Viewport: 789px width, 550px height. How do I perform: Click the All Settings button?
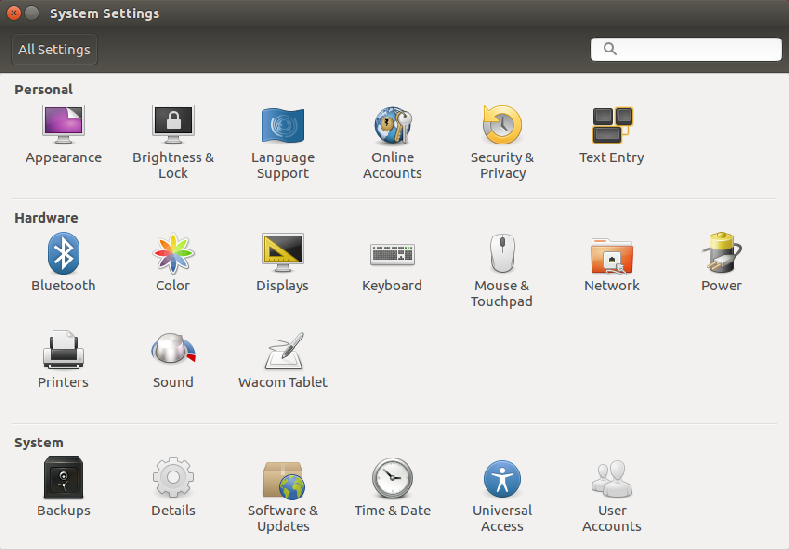click(54, 49)
